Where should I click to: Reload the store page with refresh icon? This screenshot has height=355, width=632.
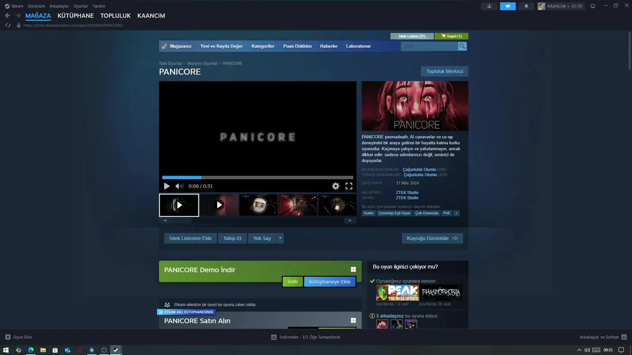pos(7,25)
